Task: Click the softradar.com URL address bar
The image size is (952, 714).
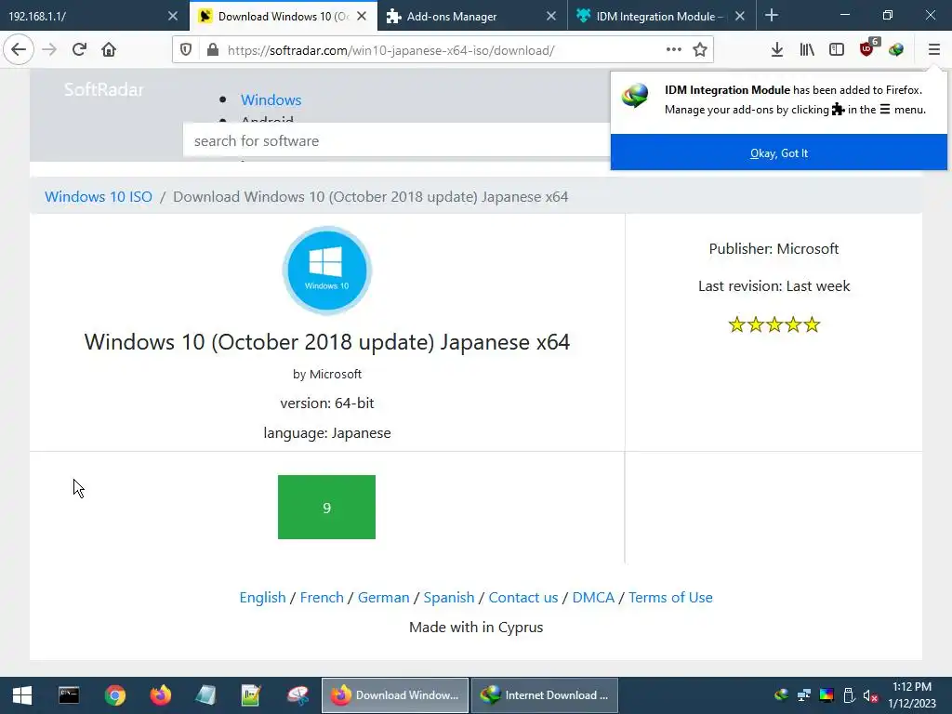Action: tap(442, 50)
